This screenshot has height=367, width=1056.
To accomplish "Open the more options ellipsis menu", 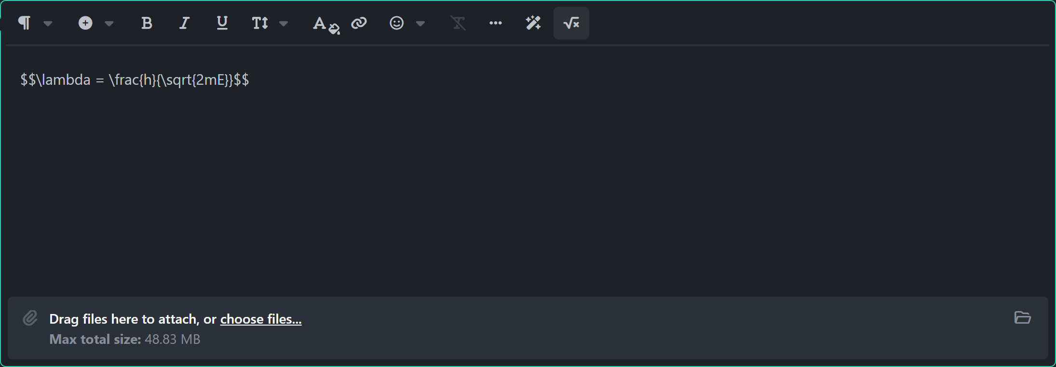I will (496, 23).
